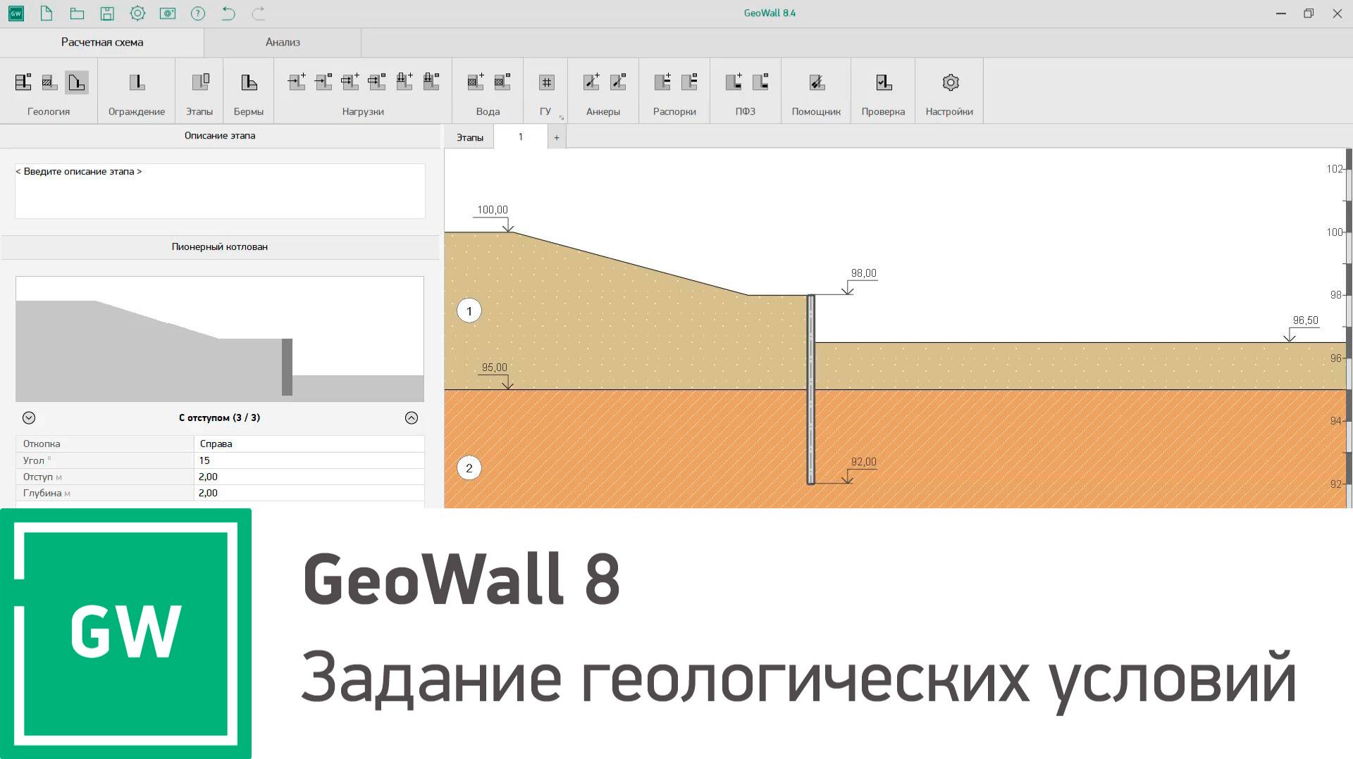The height and width of the screenshot is (759, 1353).
Task: Add a vertical surface load in Нагрузки
Action: tap(404, 82)
